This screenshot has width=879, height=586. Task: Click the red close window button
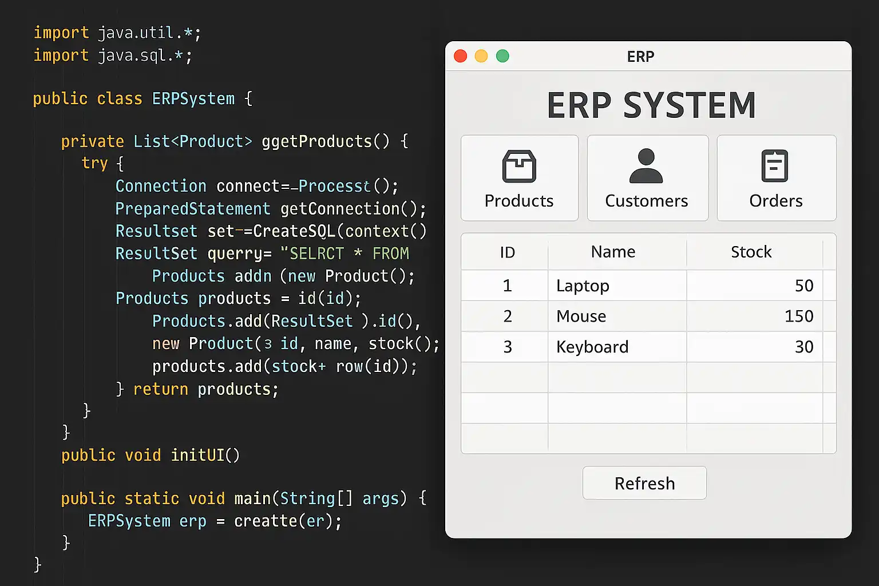[460, 56]
